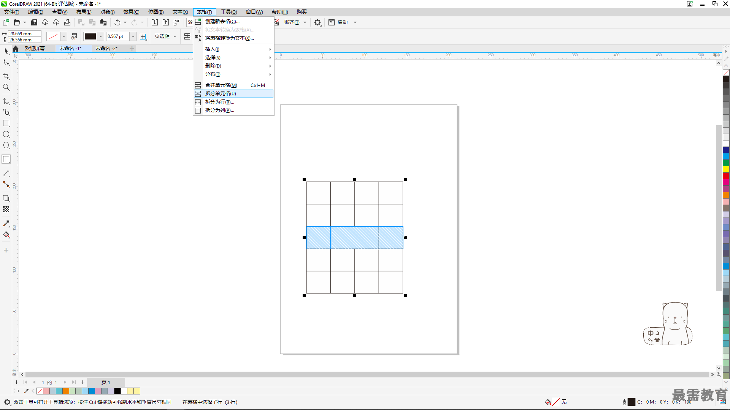
Task: Open the 效果 menu
Action: pyautogui.click(x=131, y=12)
